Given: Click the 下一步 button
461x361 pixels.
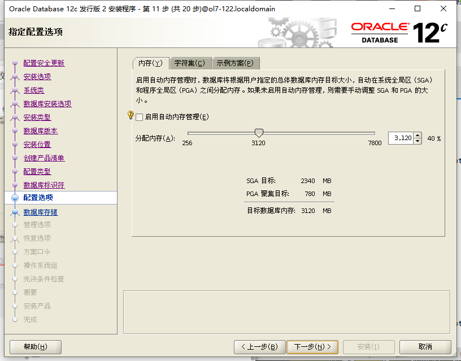Looking at the screenshot, I should tap(312, 347).
